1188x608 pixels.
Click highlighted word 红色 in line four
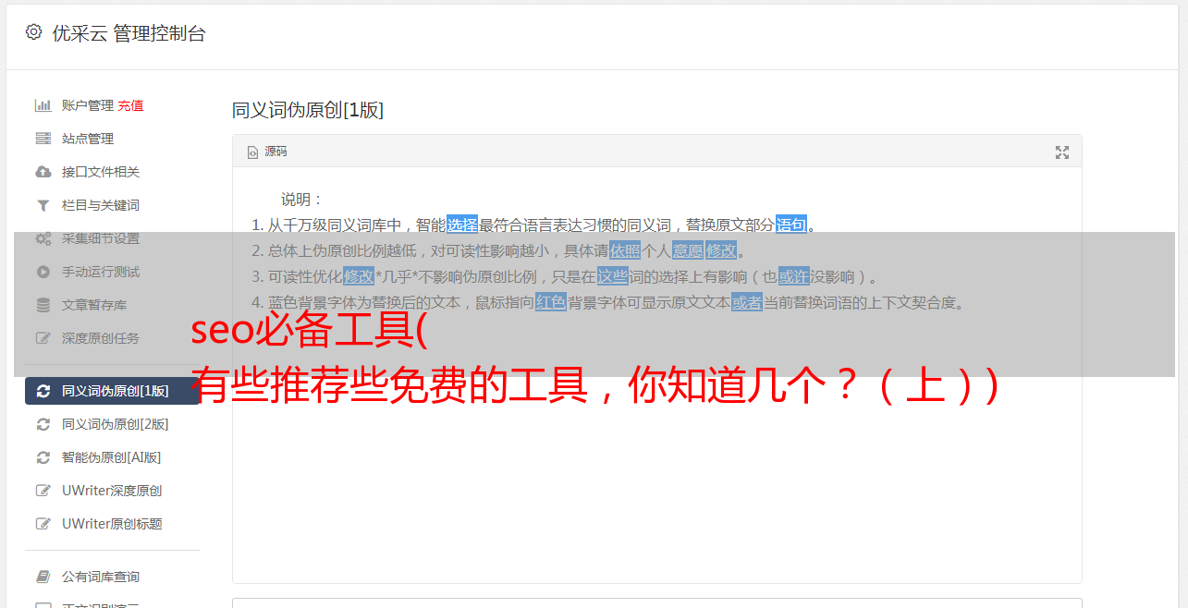[551, 302]
